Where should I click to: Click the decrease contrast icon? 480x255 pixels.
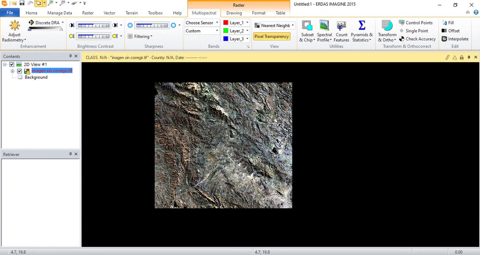tap(71, 25)
